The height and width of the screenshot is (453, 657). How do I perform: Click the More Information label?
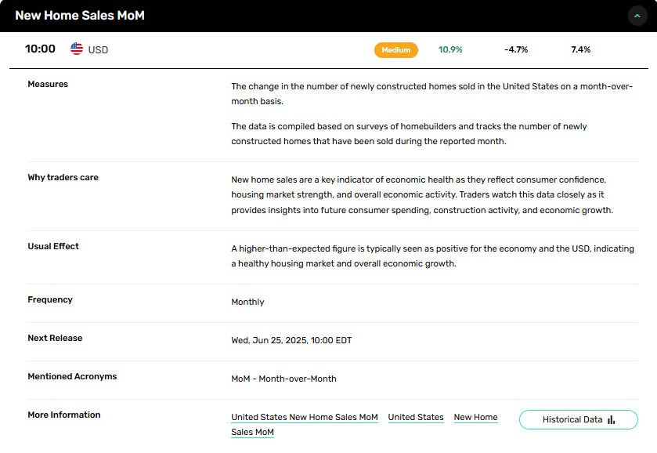(x=64, y=415)
